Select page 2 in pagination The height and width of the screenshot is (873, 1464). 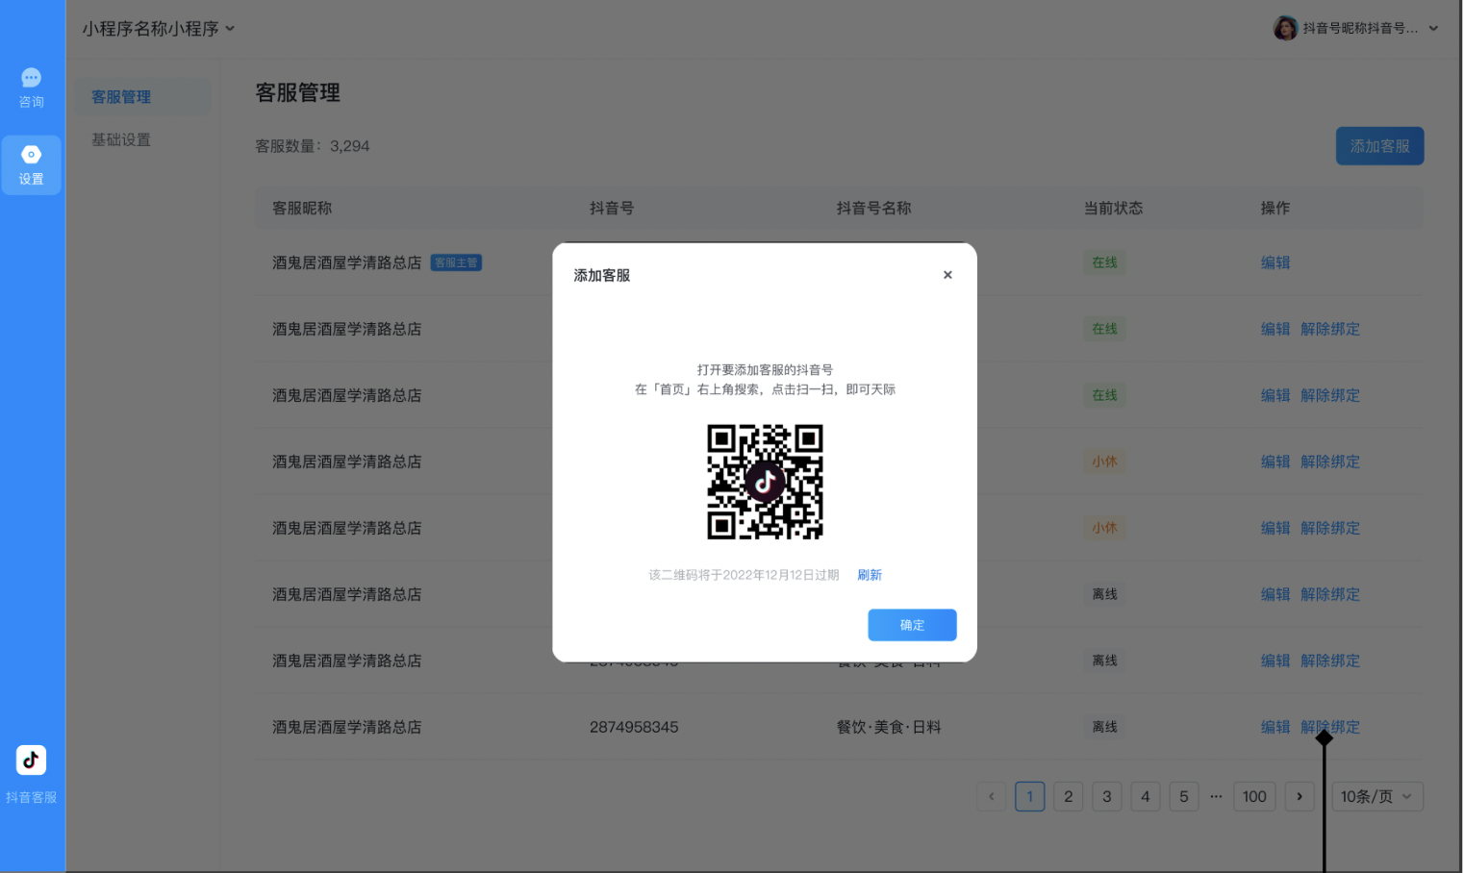(1069, 796)
